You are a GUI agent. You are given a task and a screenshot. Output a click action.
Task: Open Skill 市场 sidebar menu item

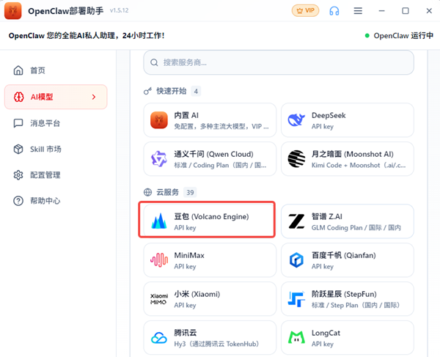[x=56, y=149]
